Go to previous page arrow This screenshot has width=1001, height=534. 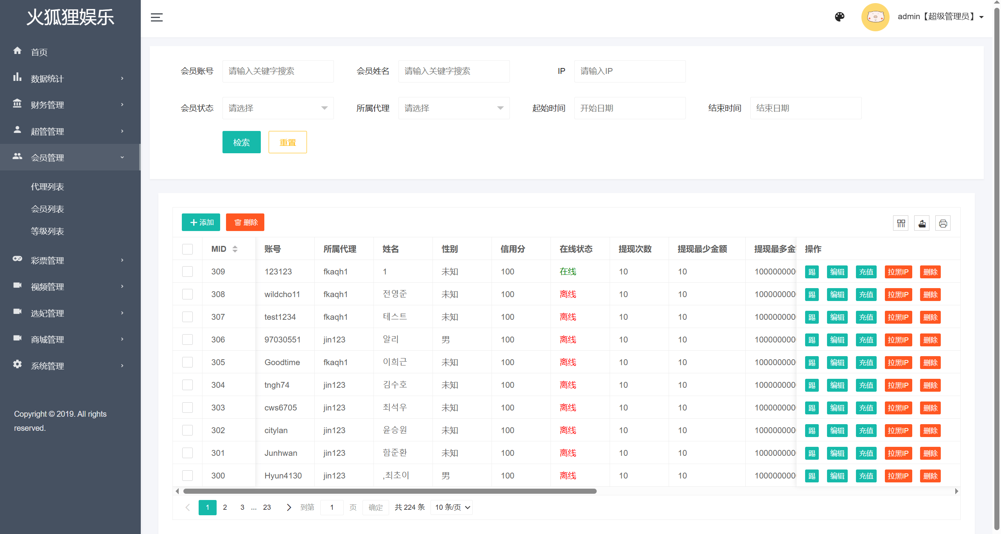tap(188, 507)
